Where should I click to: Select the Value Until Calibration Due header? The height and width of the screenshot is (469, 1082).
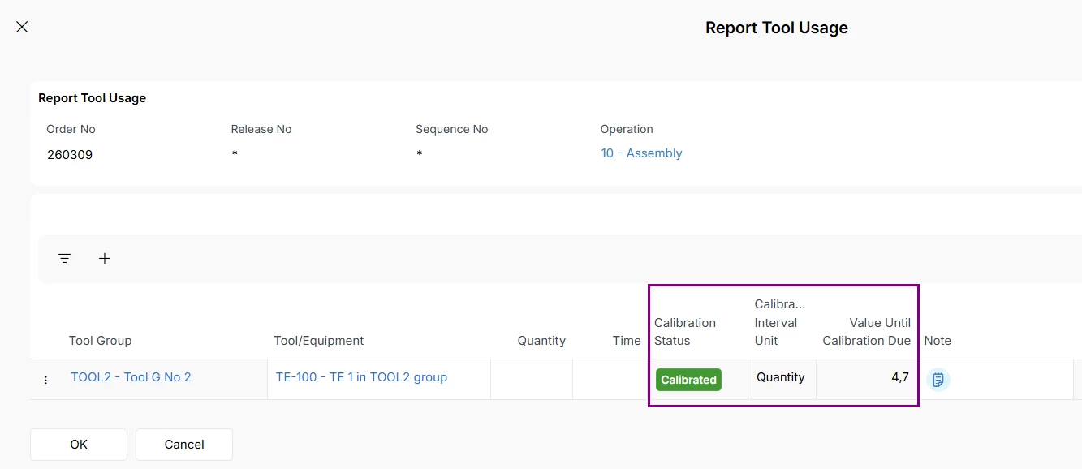[866, 332]
